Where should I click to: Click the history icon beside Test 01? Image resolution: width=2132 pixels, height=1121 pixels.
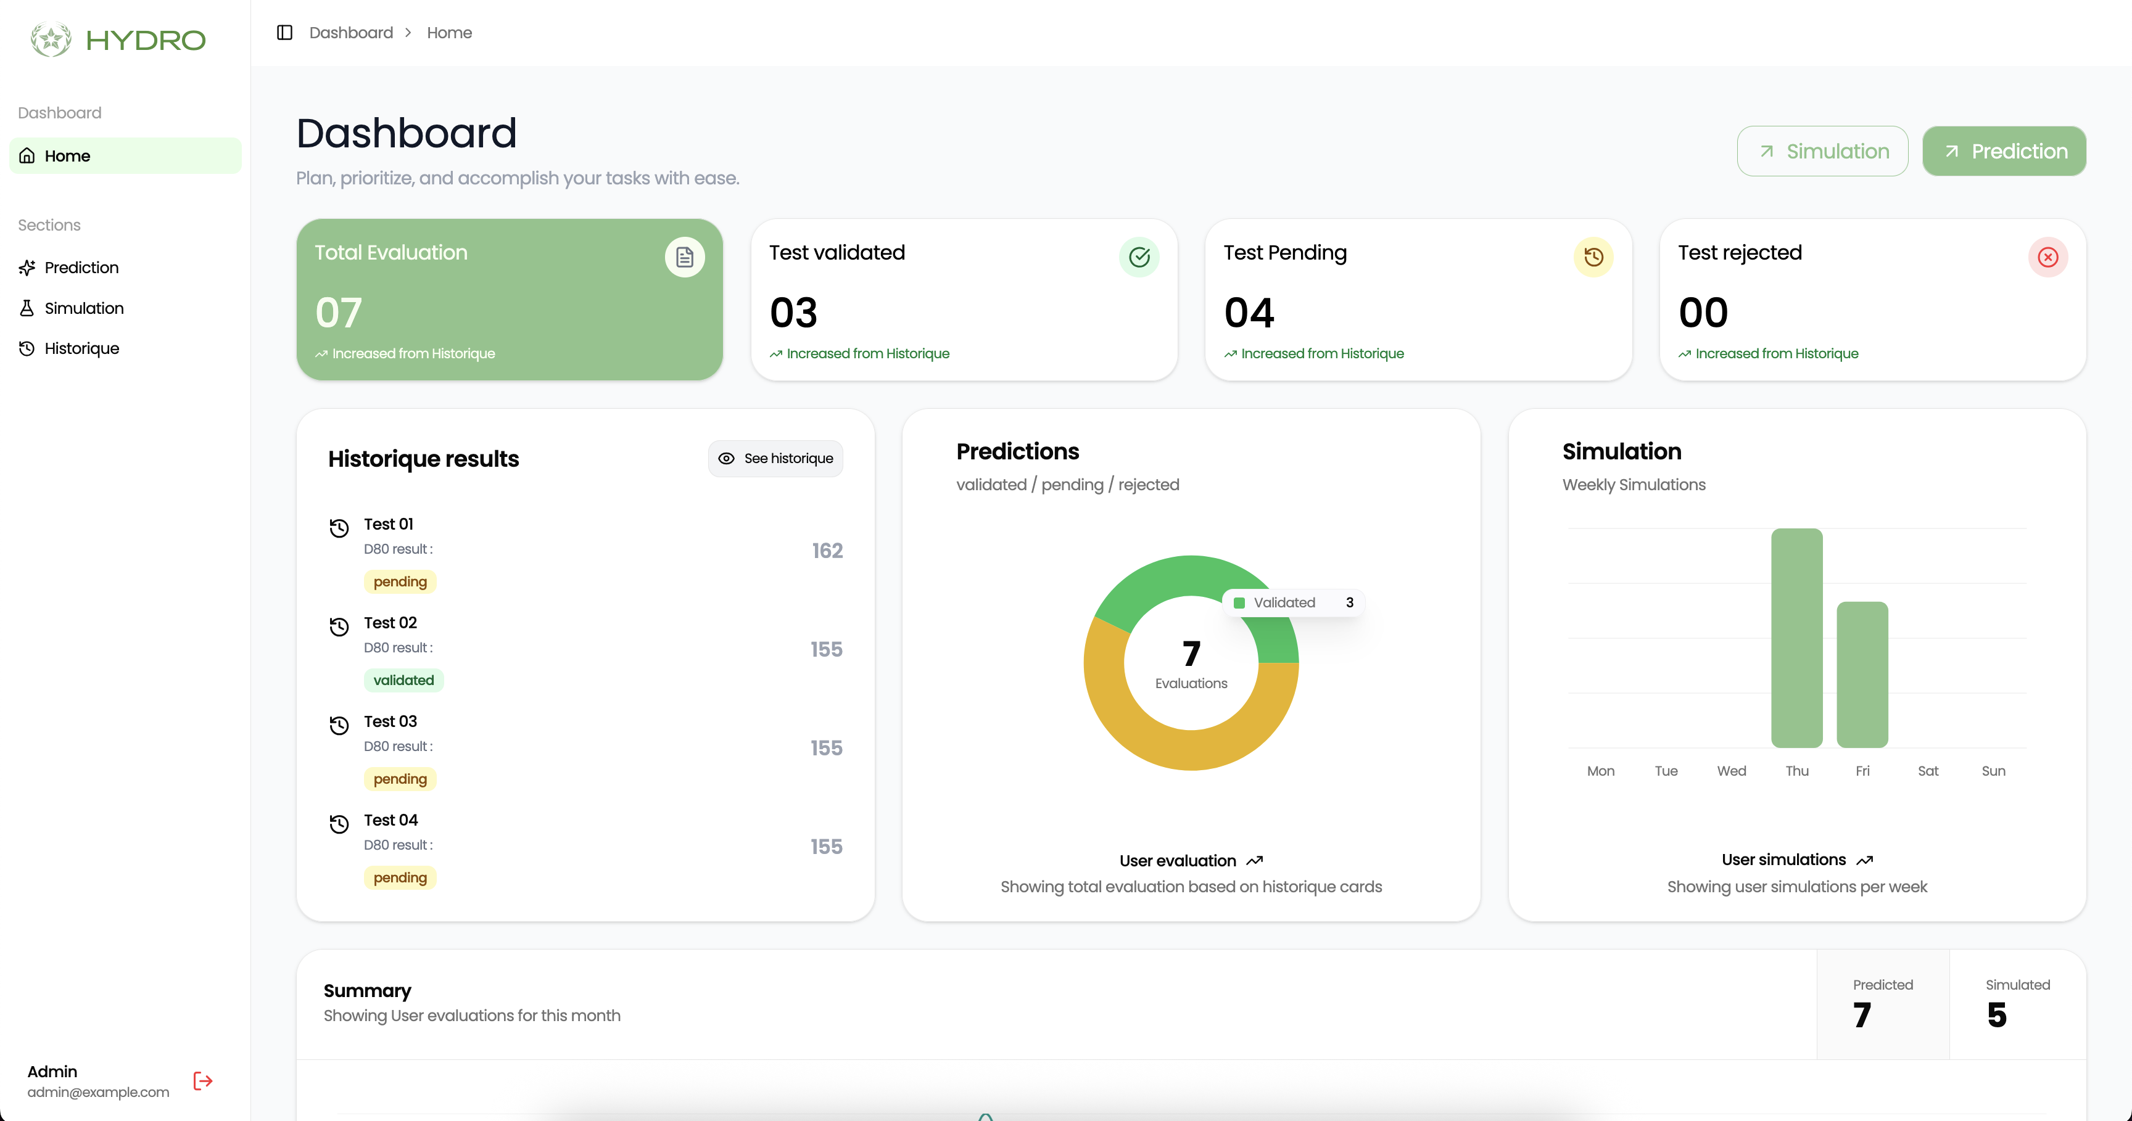(339, 527)
